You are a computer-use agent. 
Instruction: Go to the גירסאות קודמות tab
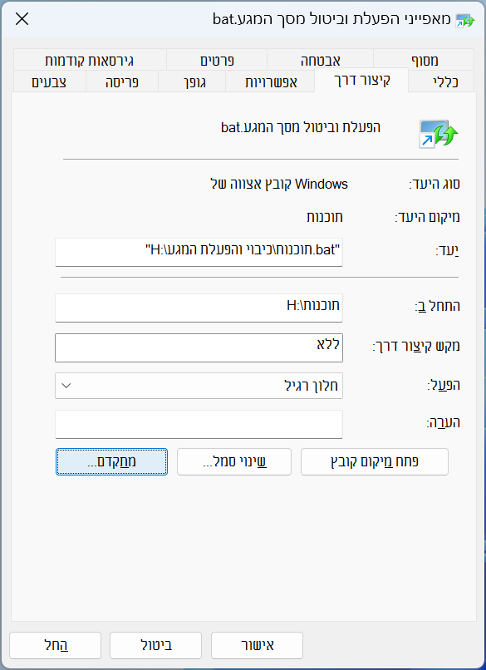point(90,60)
